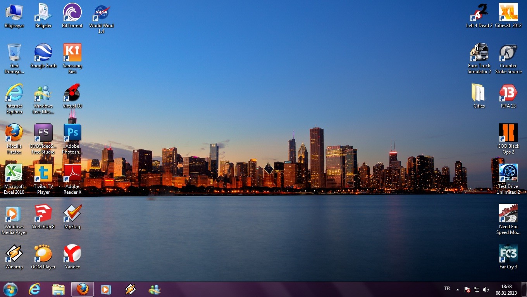Click the TR language indicator
527x297 pixels.
pos(447,288)
